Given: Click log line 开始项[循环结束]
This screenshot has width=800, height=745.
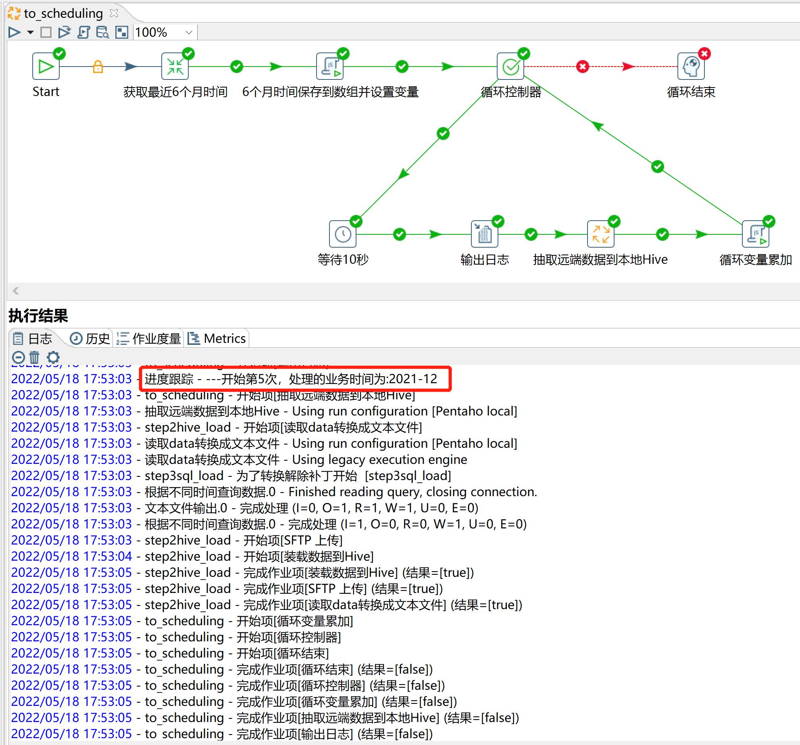Looking at the screenshot, I should [170, 653].
